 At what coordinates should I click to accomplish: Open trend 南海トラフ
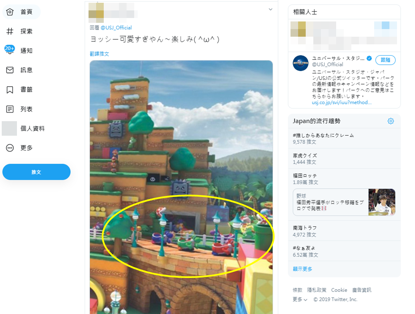[x=344, y=231]
